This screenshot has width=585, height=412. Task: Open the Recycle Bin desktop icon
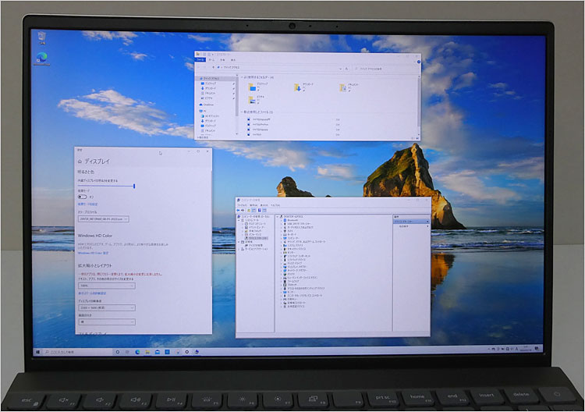(x=39, y=36)
